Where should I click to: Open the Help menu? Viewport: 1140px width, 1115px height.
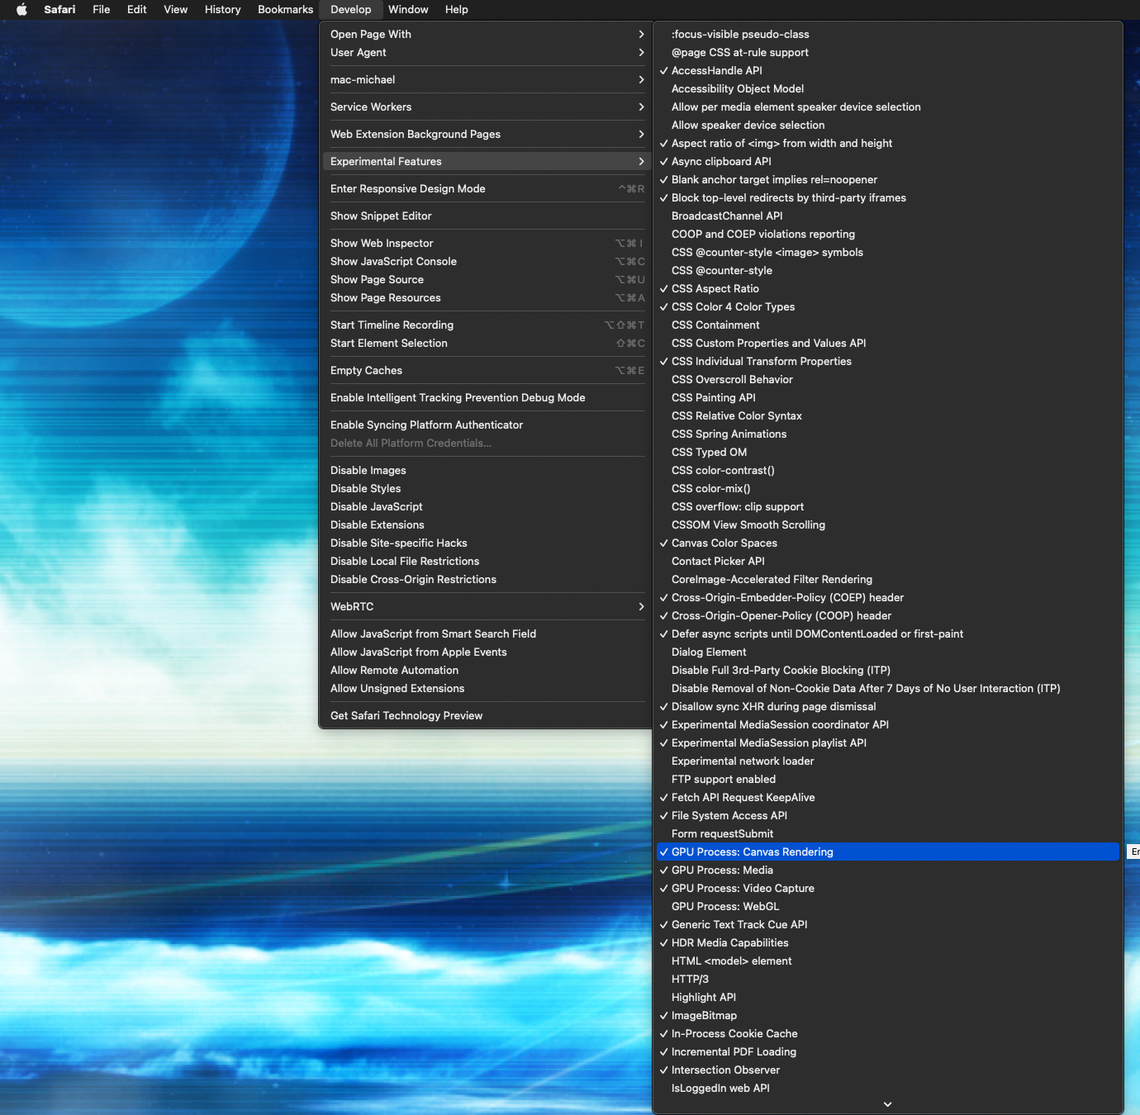(456, 9)
